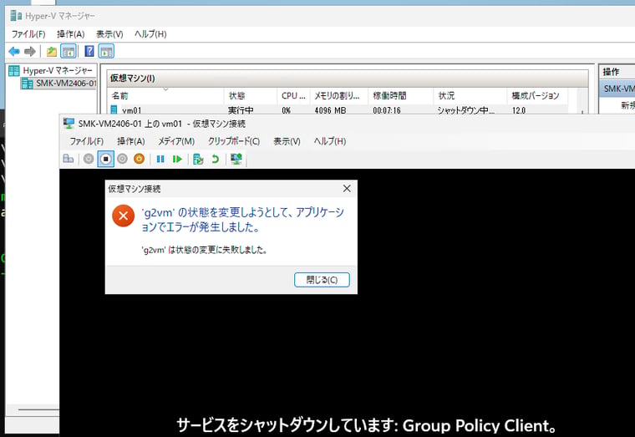Pause the virtual machine

(160, 159)
